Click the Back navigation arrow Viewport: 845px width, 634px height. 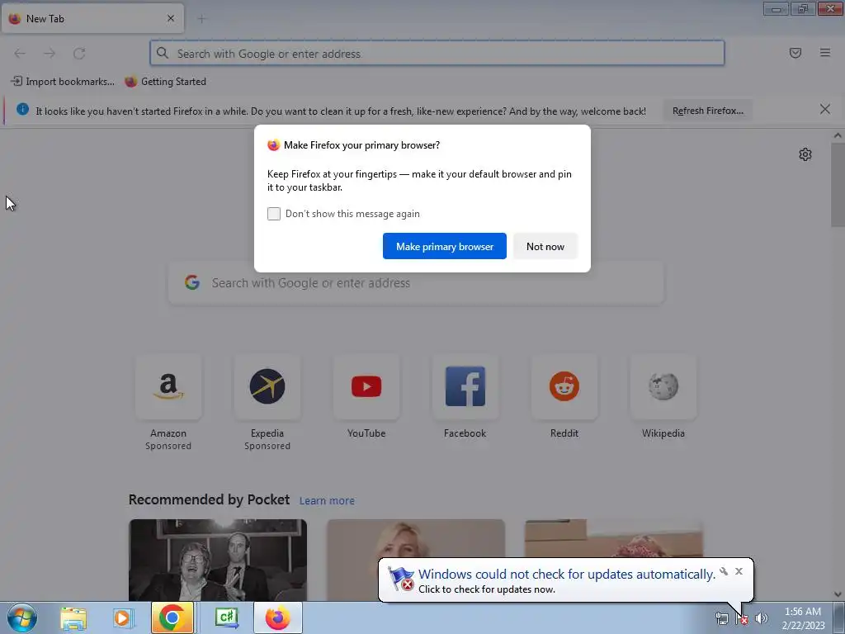pos(20,54)
